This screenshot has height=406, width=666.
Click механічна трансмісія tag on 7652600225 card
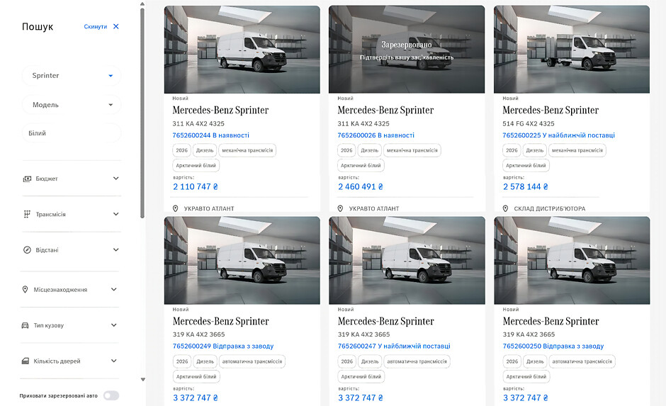pyautogui.click(x=577, y=150)
